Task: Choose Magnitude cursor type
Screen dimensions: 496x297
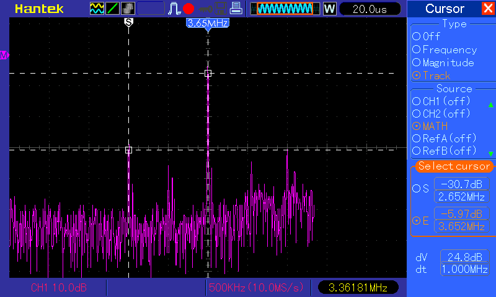Action: tap(416, 62)
